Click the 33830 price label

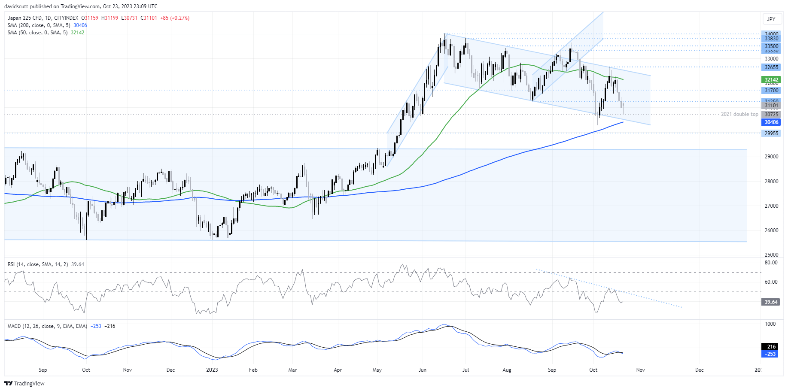pyautogui.click(x=771, y=39)
